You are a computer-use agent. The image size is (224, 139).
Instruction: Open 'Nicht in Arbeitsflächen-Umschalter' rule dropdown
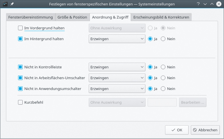(117, 78)
